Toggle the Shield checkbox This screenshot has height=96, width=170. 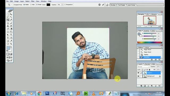pos(37,5)
